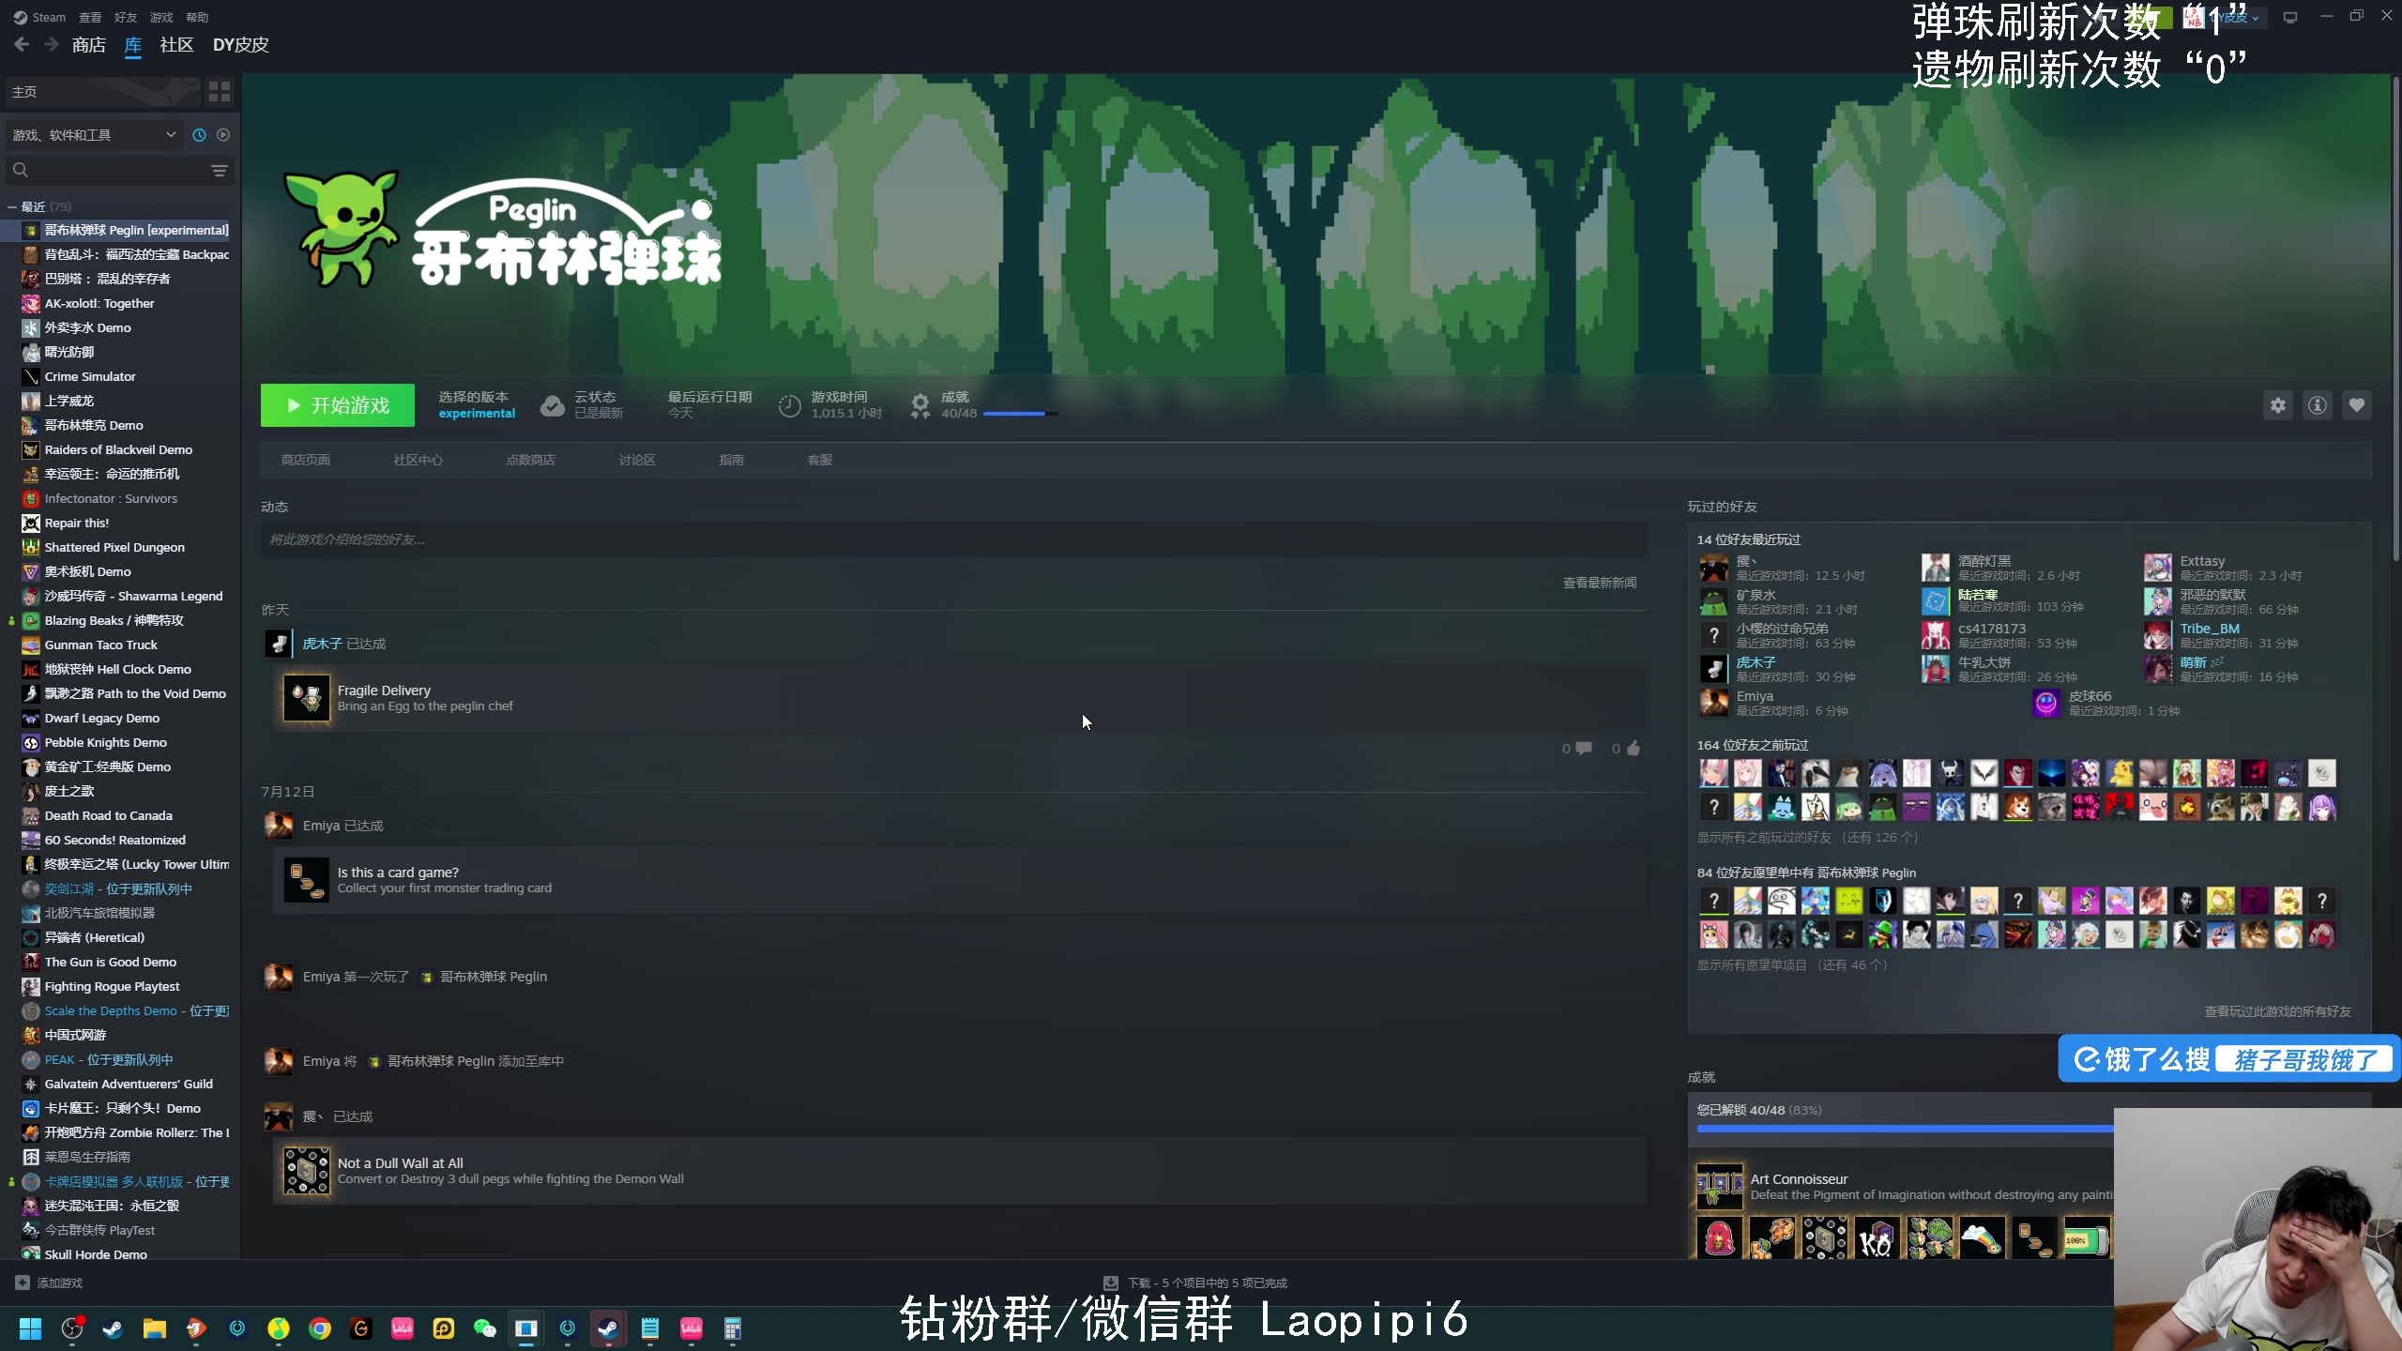Screen dimensions: 2402x1351
Task: Add Peglin to favorites with heart icon
Action: (2357, 405)
